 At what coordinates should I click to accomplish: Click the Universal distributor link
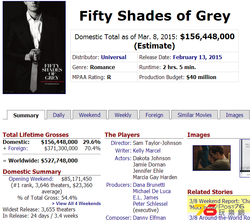pos(114,57)
